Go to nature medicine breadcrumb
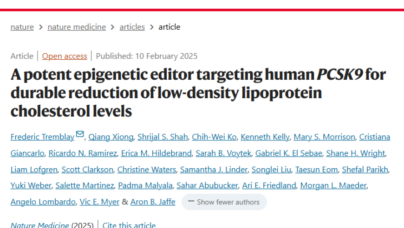Viewport: 404px width, 228px height. point(77,27)
